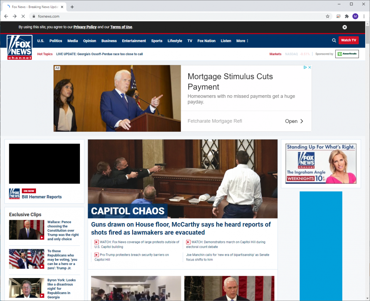This screenshot has height=301, width=370.
Task: Dismiss the cookie consent banner
Action: click(344, 27)
